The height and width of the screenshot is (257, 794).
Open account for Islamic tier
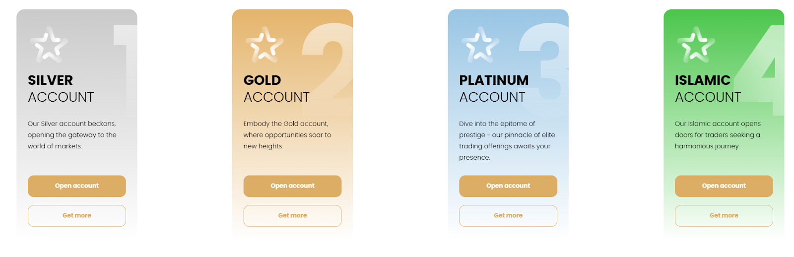click(x=724, y=186)
